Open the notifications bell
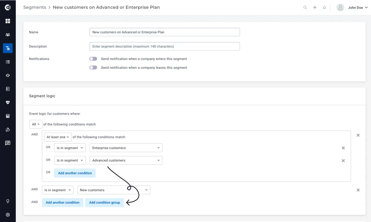This screenshot has height=222, width=371. (x=325, y=7)
